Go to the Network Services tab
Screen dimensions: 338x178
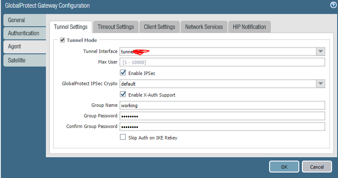click(204, 27)
